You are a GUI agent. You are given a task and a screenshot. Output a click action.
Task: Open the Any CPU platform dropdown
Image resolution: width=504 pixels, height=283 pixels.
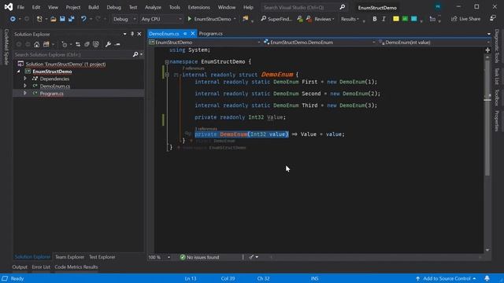point(161,19)
